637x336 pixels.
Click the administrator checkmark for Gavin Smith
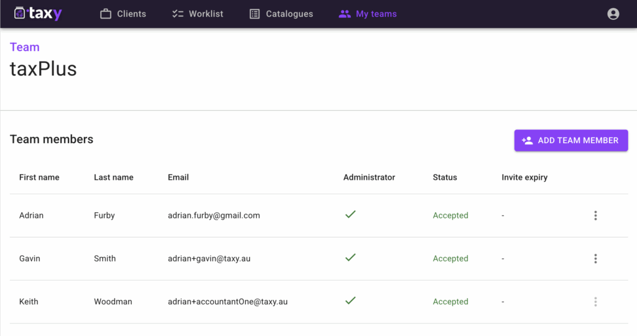pos(351,258)
